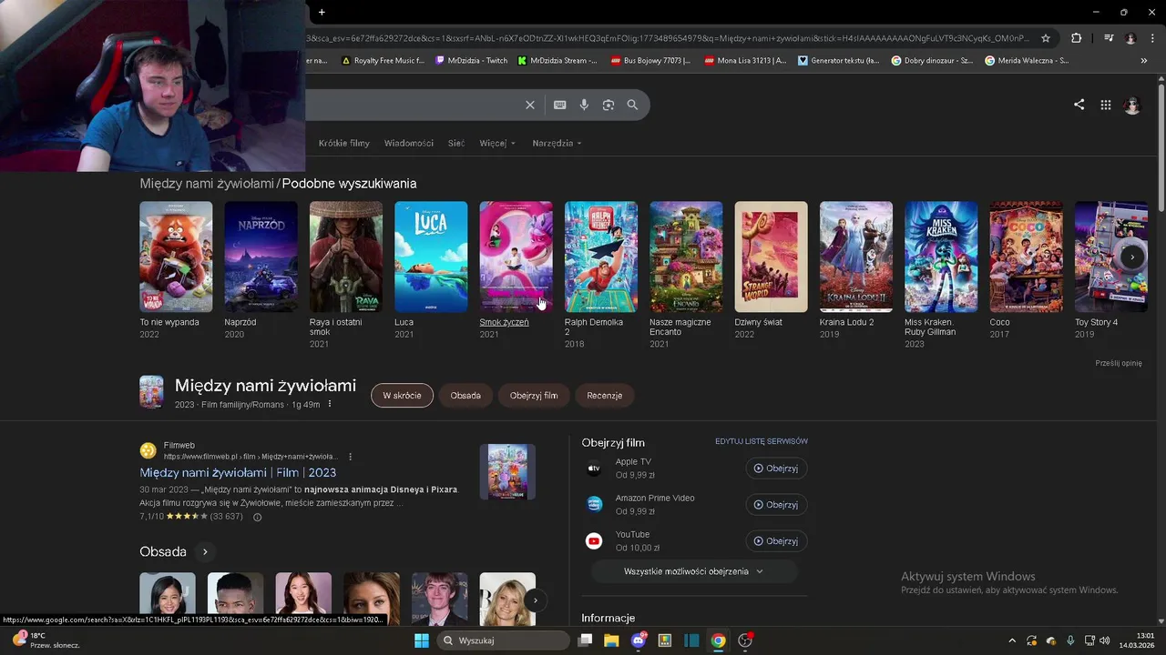Switch to the Krótkie filmy tab
Viewport: 1166px width, 655px height.
(x=343, y=143)
